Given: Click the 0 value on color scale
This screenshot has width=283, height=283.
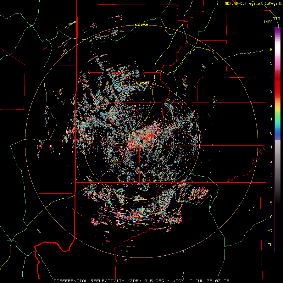Looking at the screenshot, I should (271, 133).
